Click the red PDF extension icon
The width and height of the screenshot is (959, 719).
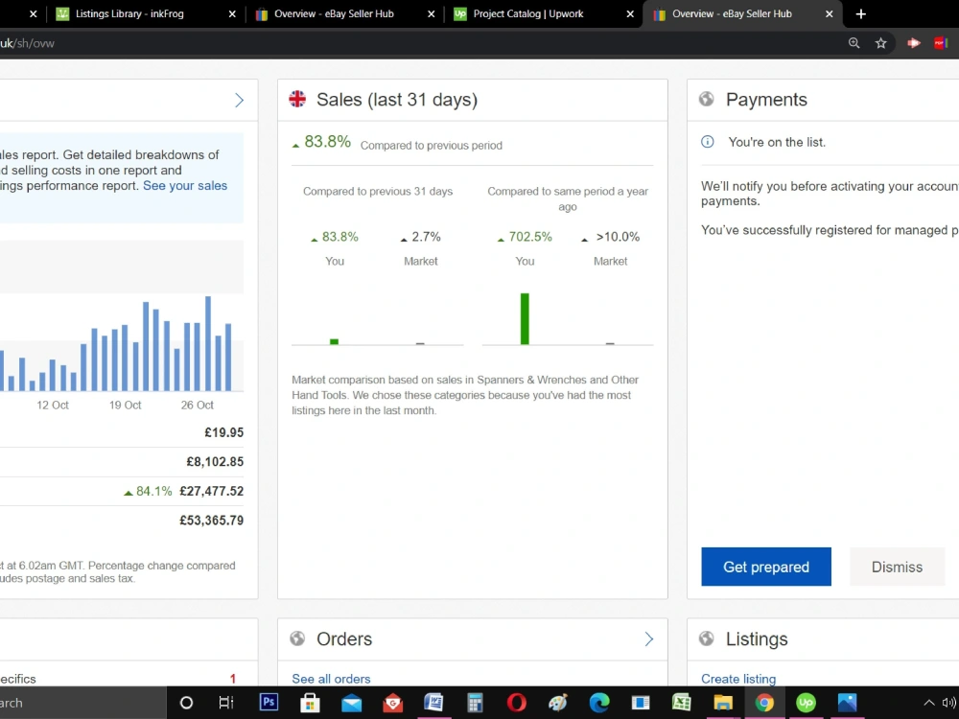click(941, 43)
